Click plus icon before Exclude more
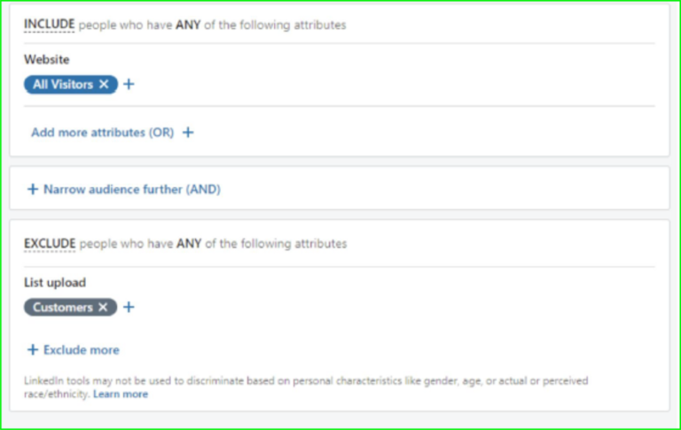The image size is (681, 430). [33, 349]
